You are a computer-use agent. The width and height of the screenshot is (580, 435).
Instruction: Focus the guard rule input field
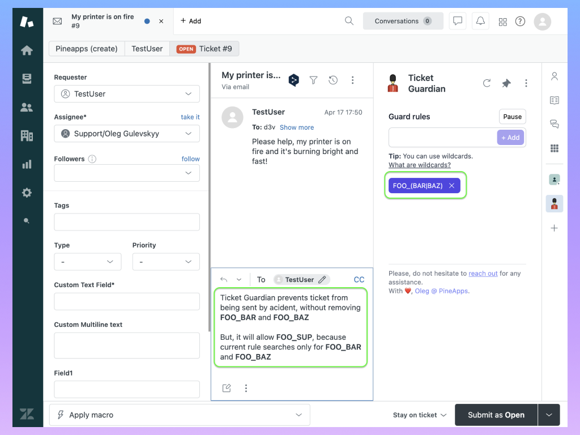[443, 138]
